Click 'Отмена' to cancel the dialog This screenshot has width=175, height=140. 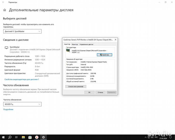(x=100, y=93)
